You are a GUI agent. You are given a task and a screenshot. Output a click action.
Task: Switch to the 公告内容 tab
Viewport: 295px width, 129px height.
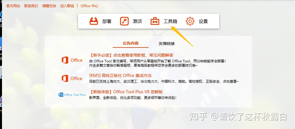pyautogui.click(x=131, y=43)
